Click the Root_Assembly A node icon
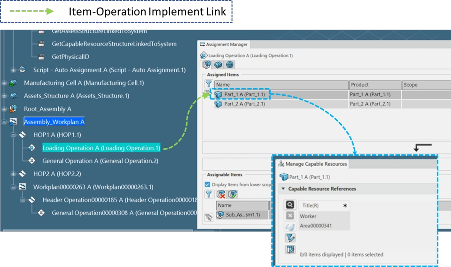The height and width of the screenshot is (267, 451). pos(13,109)
